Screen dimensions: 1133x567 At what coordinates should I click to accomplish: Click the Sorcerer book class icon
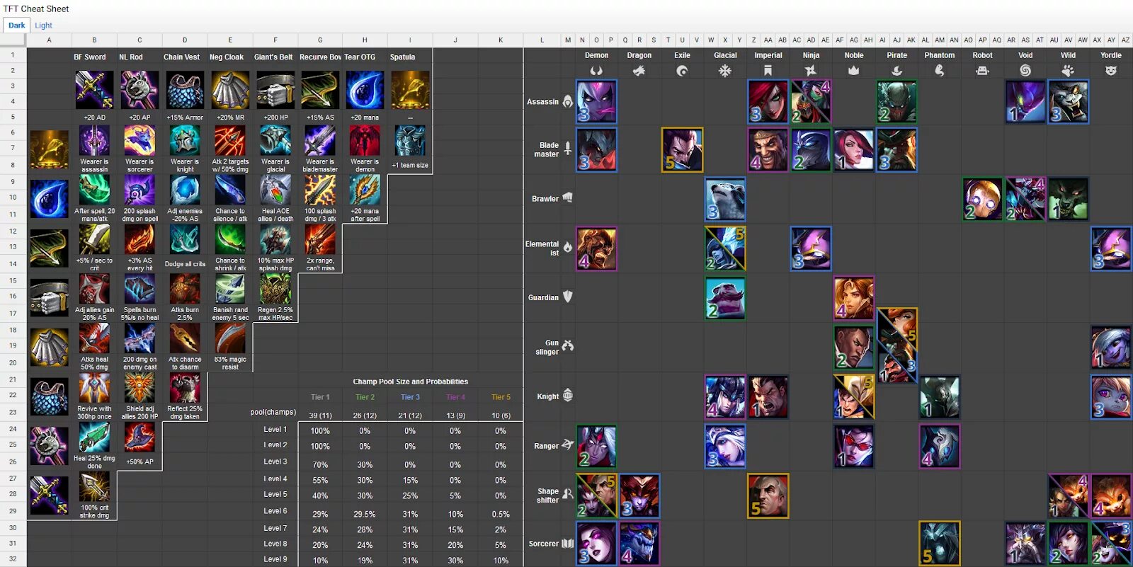[568, 544]
